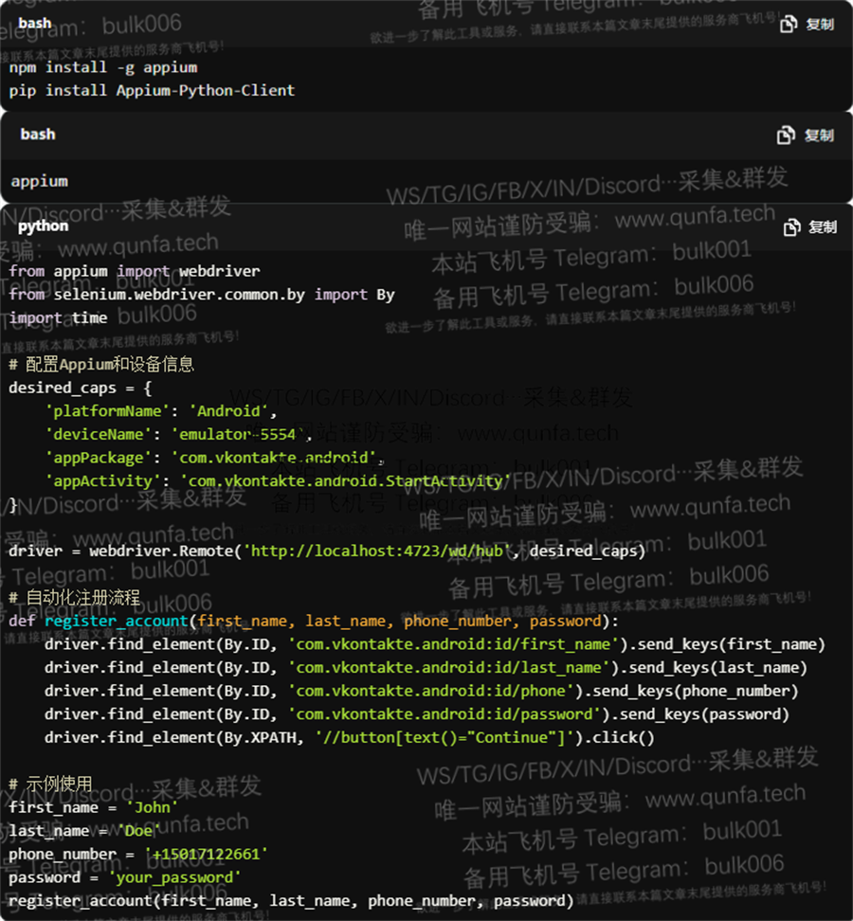This screenshot has width=853, height=921.
Task: Click the final register_account(...) call line
Action: (291, 901)
